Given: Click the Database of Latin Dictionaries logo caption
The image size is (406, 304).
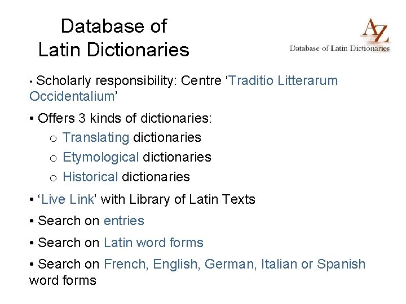Looking at the screenshot, I should (339, 48).
